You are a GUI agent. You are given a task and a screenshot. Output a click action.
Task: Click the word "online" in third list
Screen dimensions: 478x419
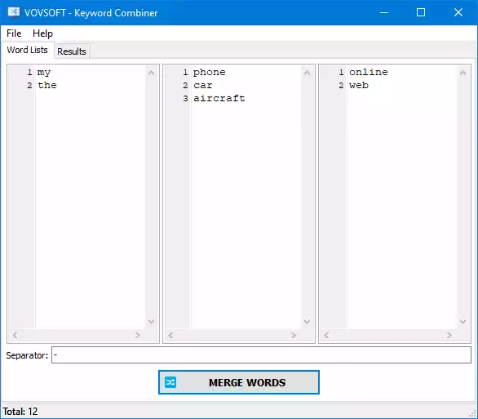point(368,73)
